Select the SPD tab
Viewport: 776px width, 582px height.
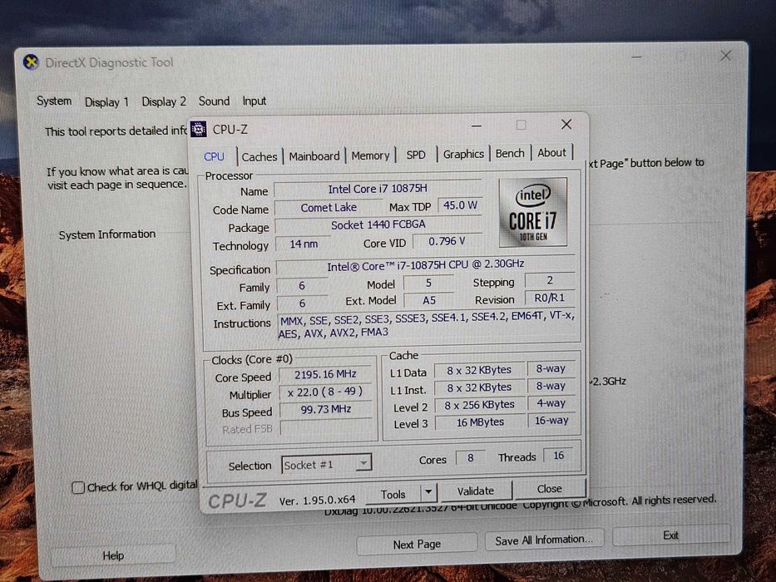tap(416, 155)
